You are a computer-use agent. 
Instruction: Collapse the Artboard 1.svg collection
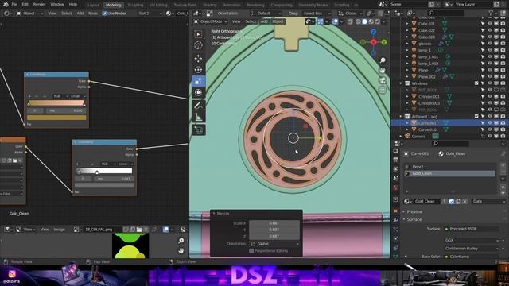401,116
